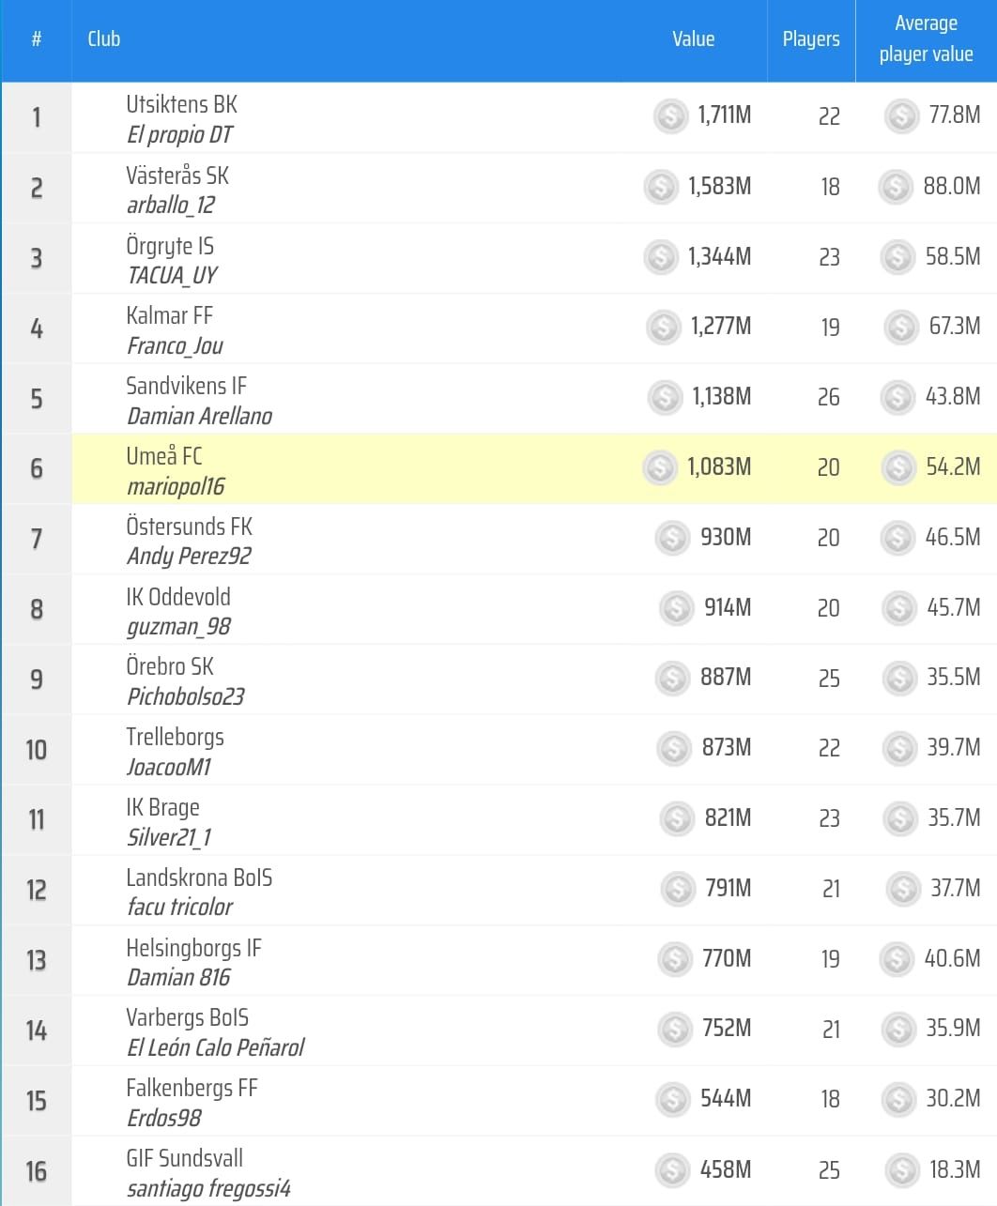997x1206 pixels.
Task: Open the Landskrona BoIS club page
Action: click(199, 878)
